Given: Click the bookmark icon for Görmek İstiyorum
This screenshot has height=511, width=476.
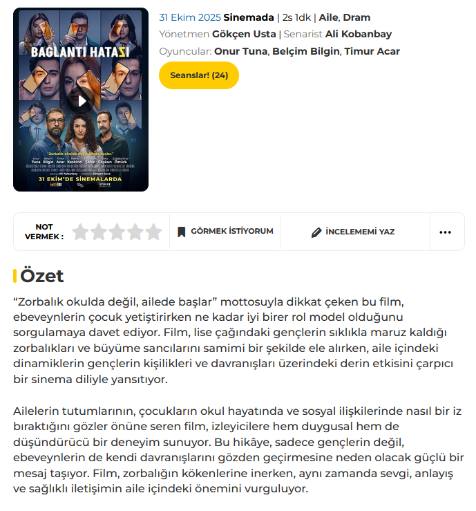Looking at the screenshot, I should pyautogui.click(x=181, y=232).
